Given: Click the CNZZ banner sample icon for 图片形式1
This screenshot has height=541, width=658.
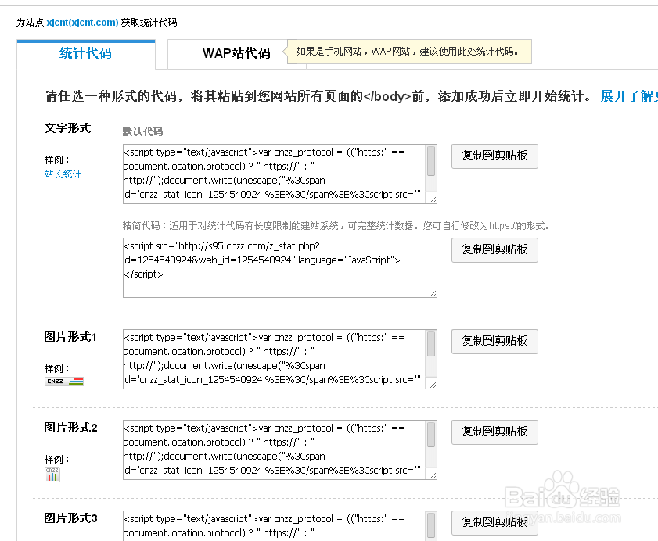Looking at the screenshot, I should click(x=64, y=382).
